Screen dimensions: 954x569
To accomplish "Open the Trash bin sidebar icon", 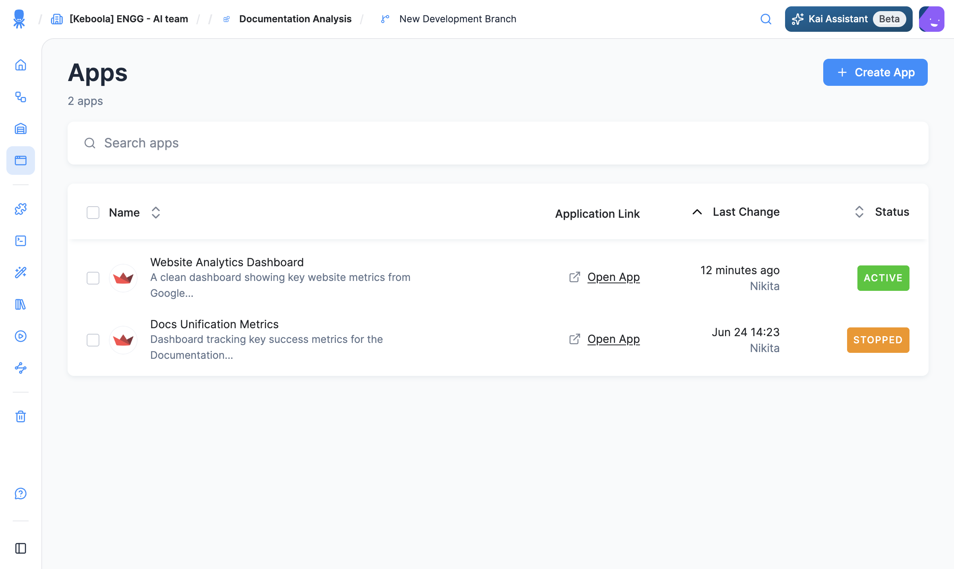I will [21, 416].
